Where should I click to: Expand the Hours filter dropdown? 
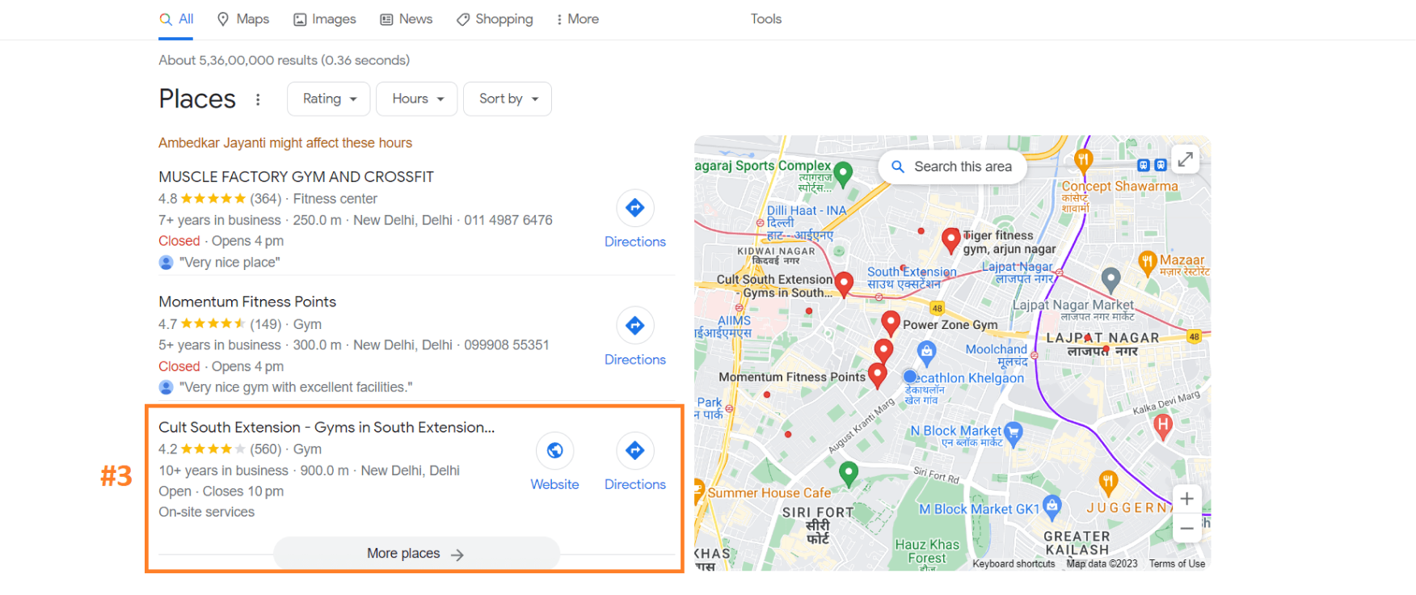click(417, 99)
